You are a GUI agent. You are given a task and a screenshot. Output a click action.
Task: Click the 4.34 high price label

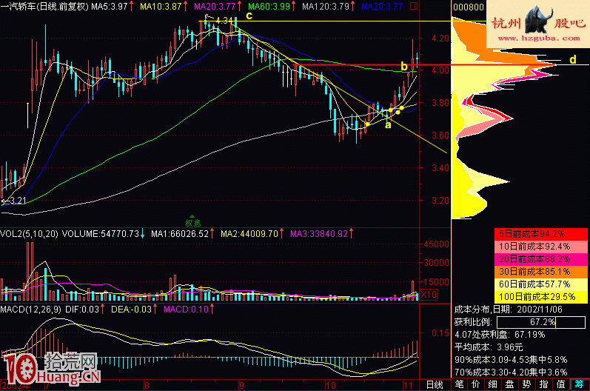coord(224,20)
